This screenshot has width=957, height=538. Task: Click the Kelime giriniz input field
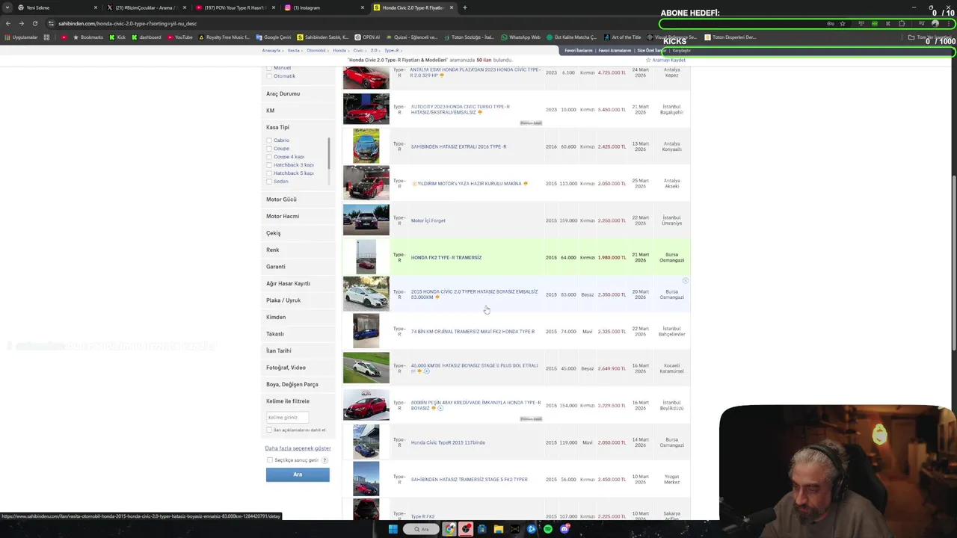coord(287,418)
